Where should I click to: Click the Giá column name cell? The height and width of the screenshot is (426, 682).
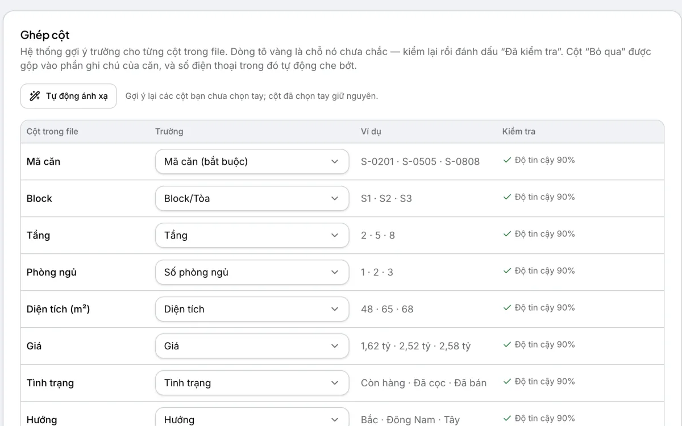click(34, 346)
